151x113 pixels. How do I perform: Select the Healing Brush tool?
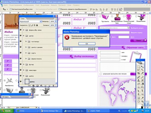coord(139,77)
